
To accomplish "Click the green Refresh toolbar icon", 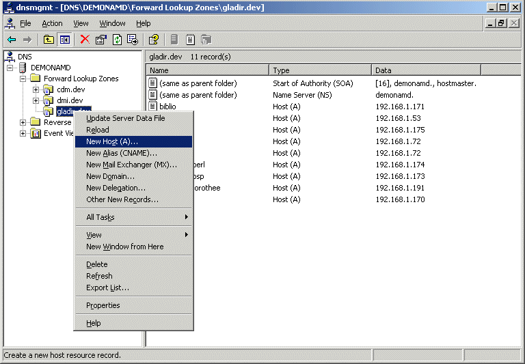I will 117,40.
